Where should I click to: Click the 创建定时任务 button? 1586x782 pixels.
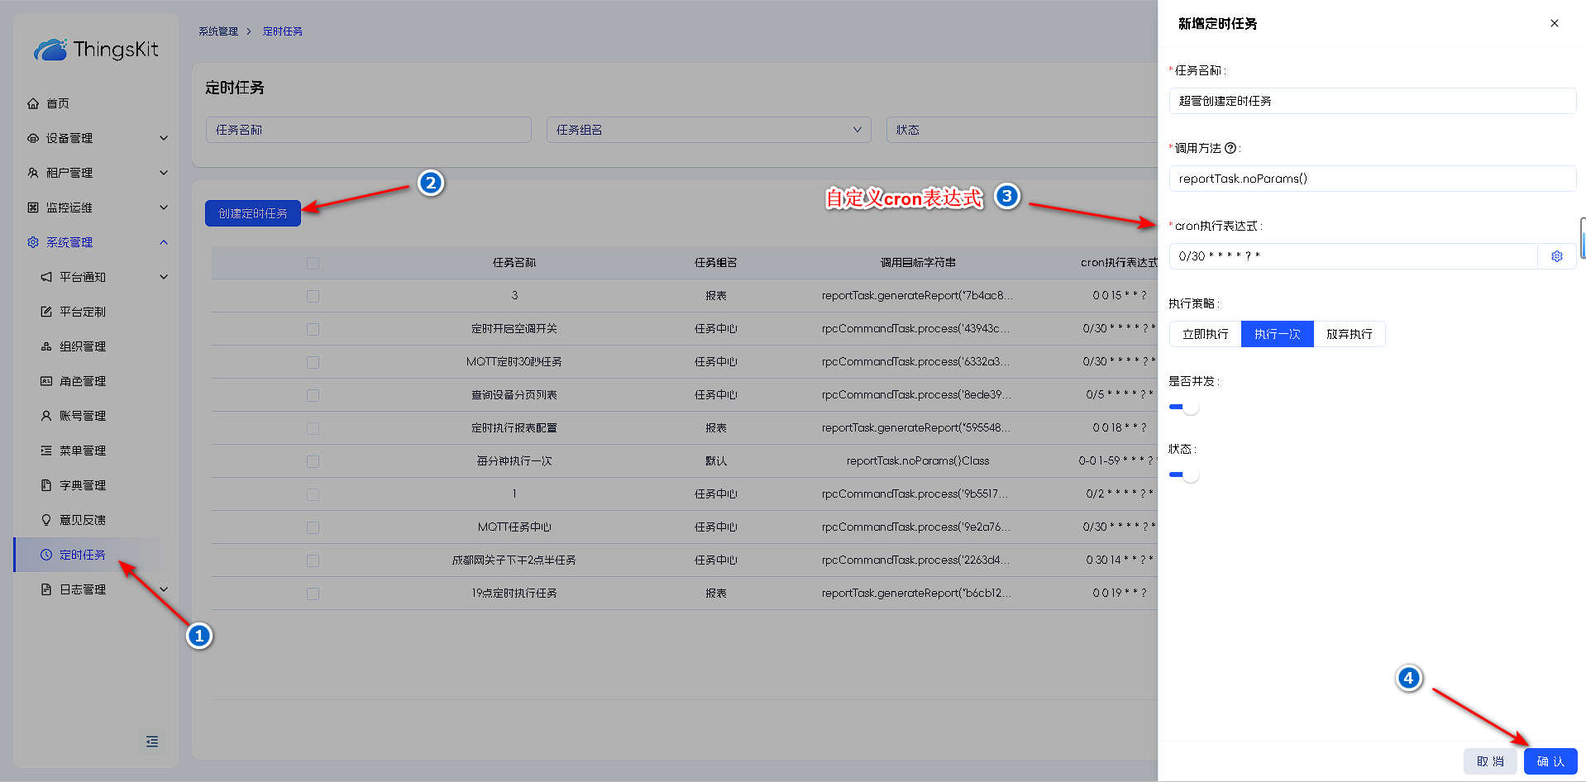(x=252, y=213)
